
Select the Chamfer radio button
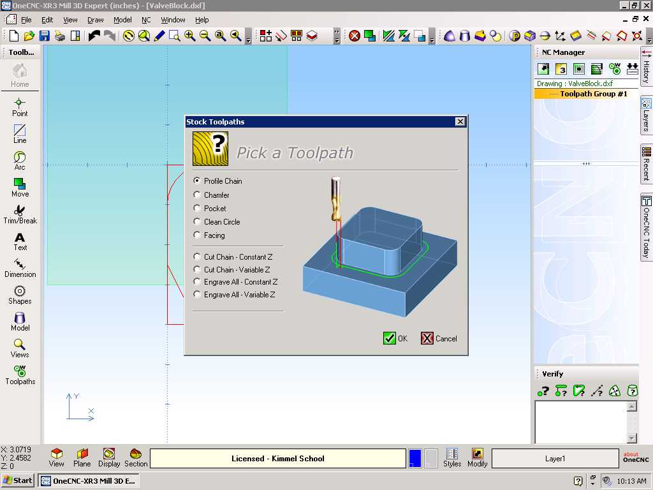[197, 195]
